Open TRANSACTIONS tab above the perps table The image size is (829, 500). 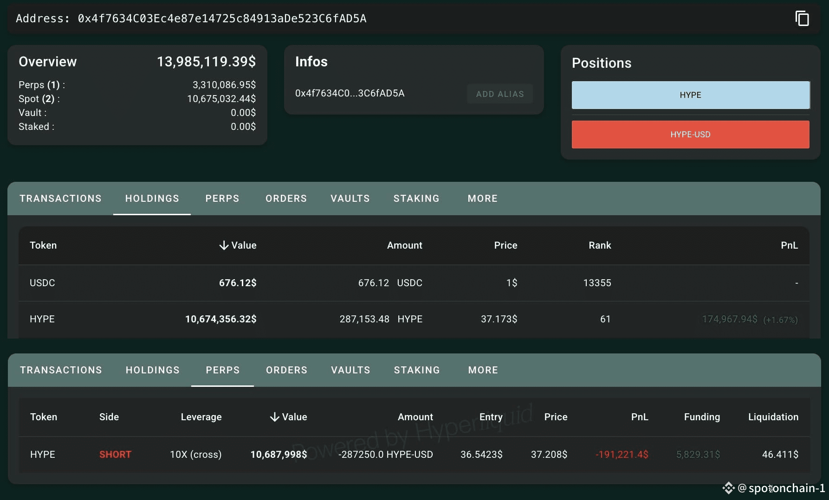(x=61, y=370)
